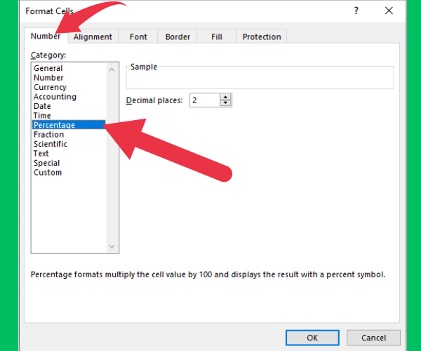Select the Special category
The width and height of the screenshot is (421, 351).
click(69, 163)
